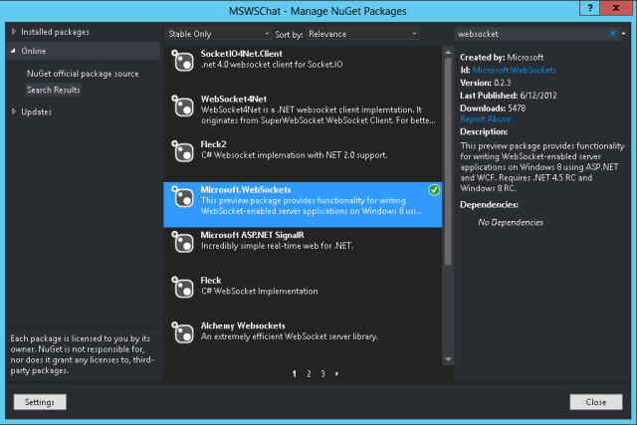Screen dimensions: 637x425
Task: Click the Created by: Microsoft text
Action: click(x=502, y=58)
